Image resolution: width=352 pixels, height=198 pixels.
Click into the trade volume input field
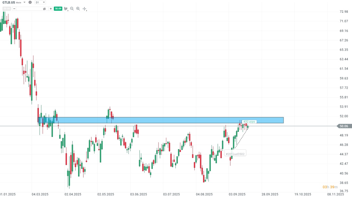[29, 9]
